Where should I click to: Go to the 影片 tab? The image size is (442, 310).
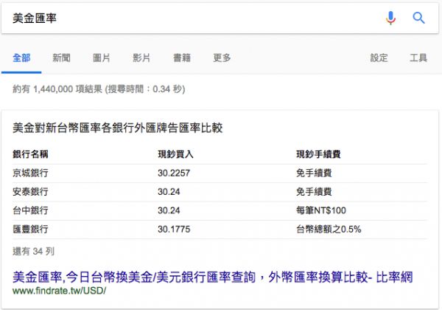point(141,58)
